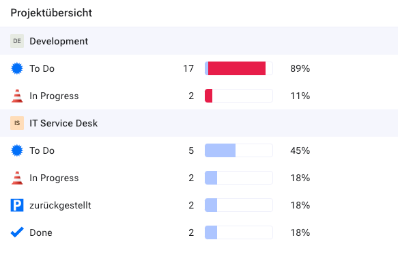Click the blue checkmark icon by Done

[17, 232]
